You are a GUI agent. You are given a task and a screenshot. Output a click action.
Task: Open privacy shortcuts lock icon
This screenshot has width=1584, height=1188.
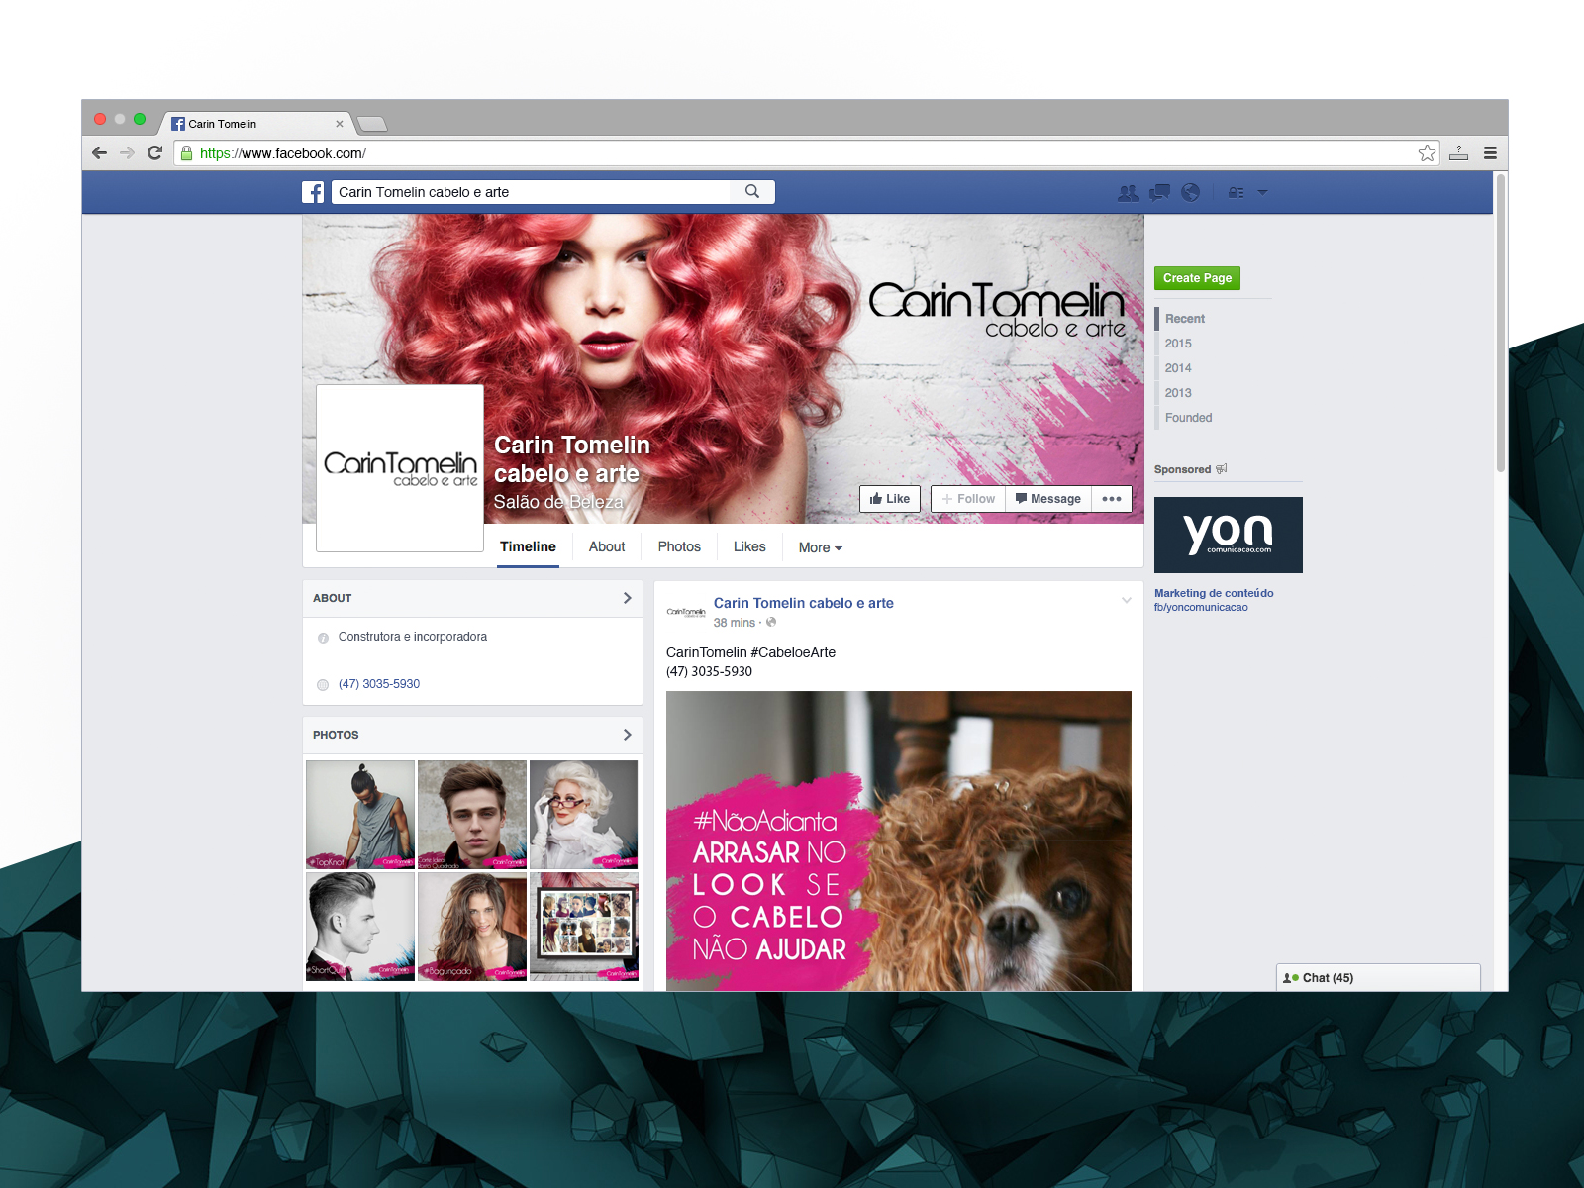point(1236,193)
